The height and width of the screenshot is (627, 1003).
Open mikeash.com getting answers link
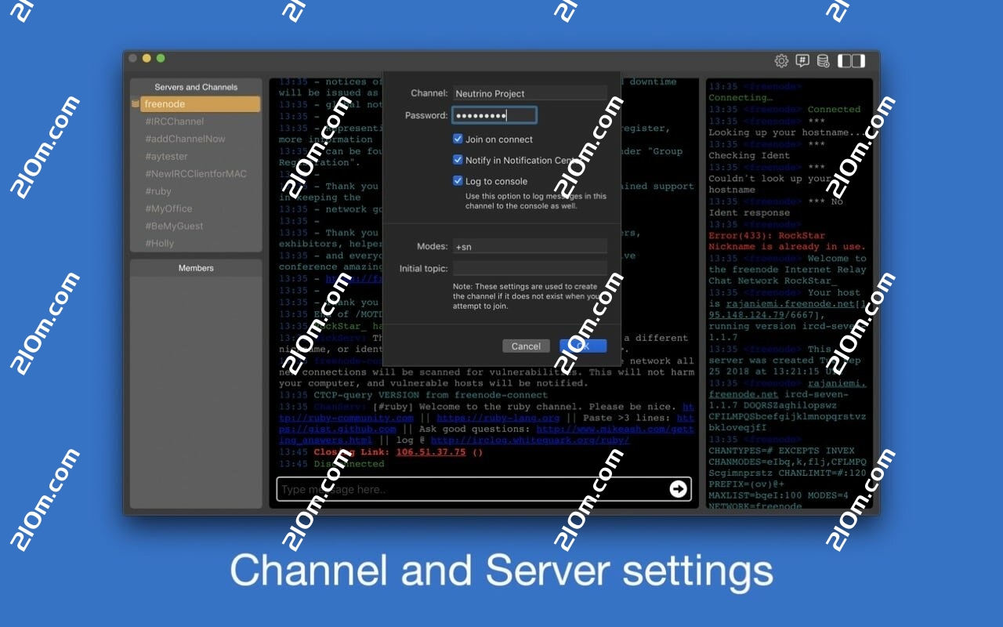[x=615, y=429]
